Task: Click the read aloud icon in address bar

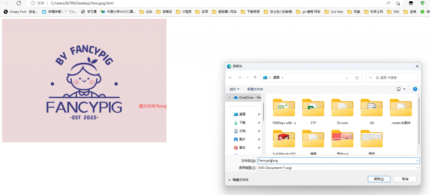Action: (x=388, y=3)
